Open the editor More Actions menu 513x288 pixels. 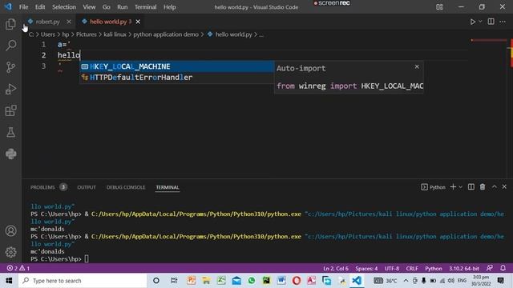[503, 22]
